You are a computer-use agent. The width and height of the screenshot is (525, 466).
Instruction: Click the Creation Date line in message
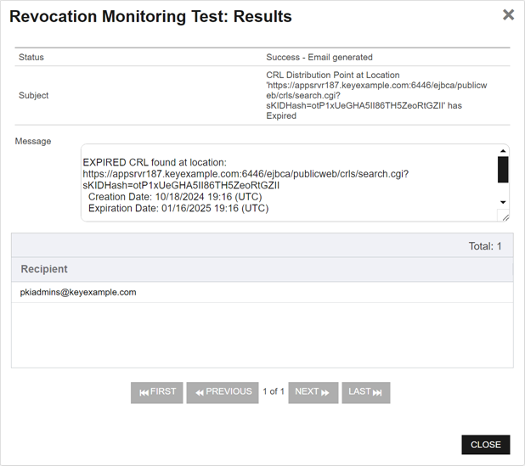[x=175, y=197]
